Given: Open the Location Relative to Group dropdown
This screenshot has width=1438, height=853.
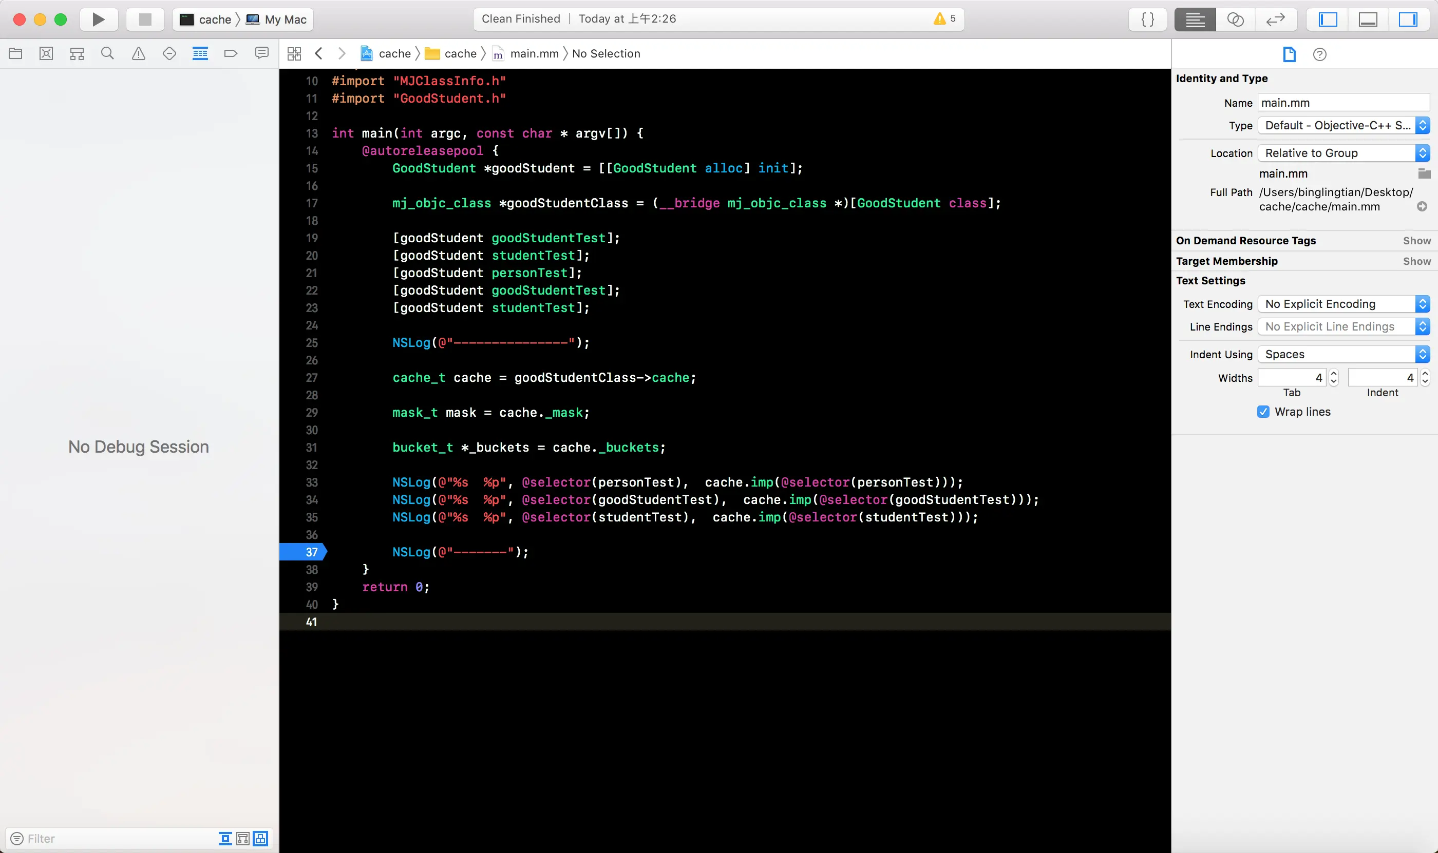Looking at the screenshot, I should (x=1344, y=153).
